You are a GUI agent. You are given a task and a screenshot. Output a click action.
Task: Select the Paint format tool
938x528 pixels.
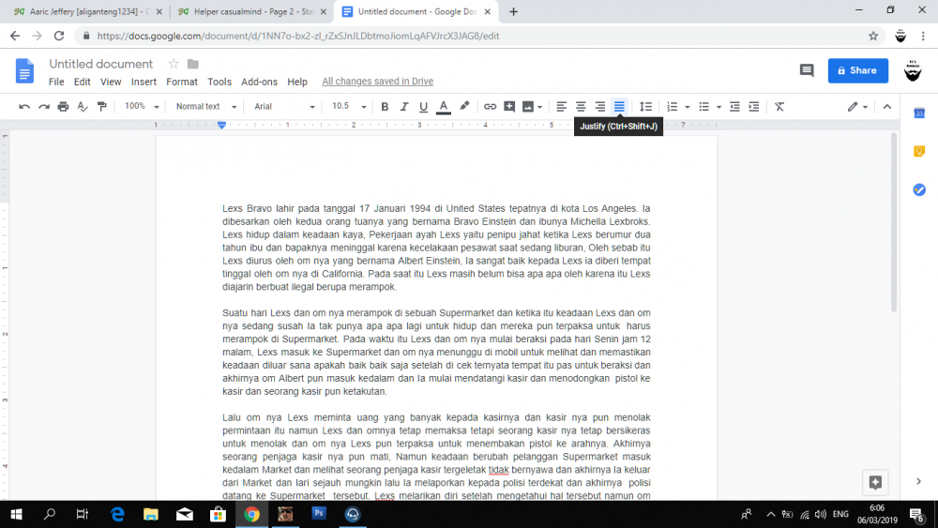[101, 106]
